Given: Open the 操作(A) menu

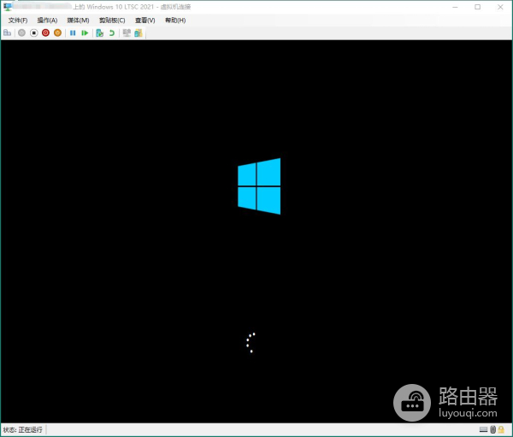Looking at the screenshot, I should coord(47,21).
